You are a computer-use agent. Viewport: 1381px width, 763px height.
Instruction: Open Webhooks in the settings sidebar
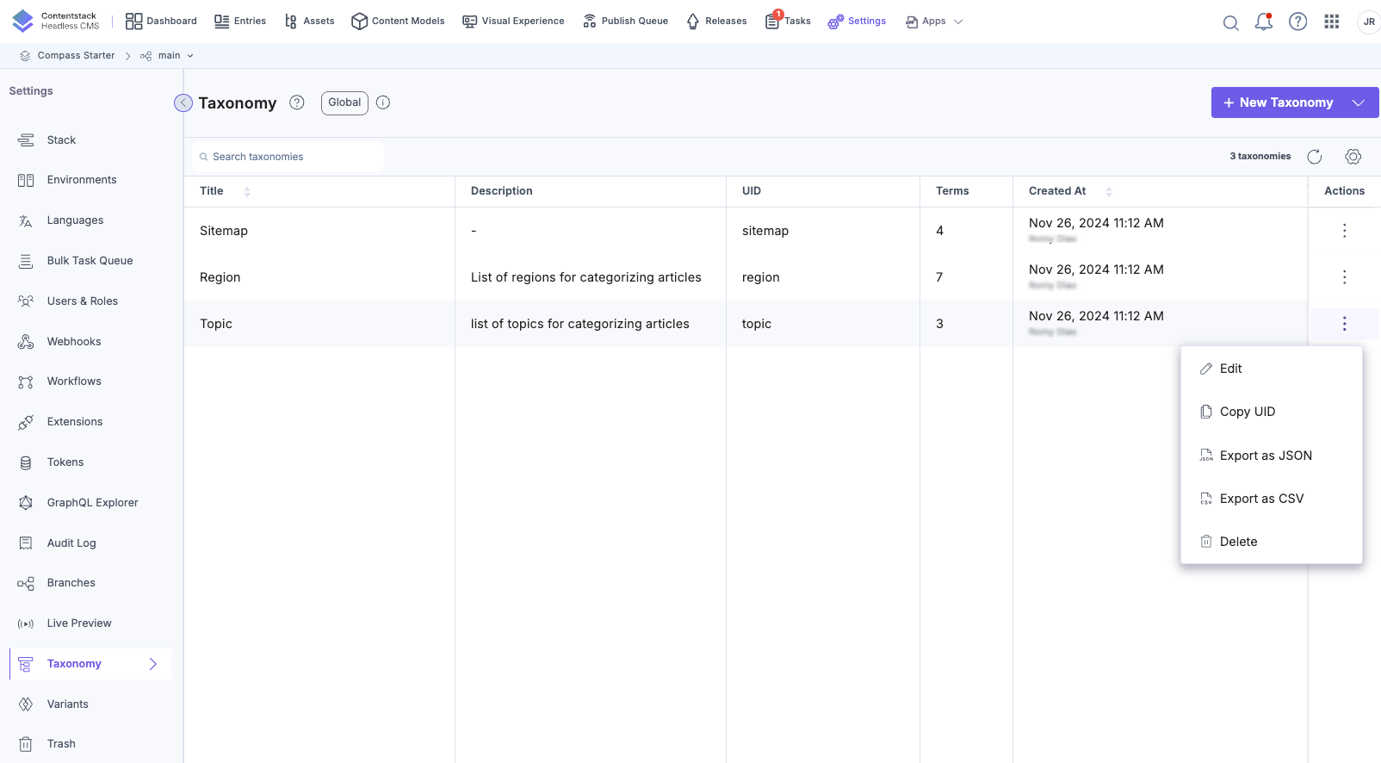[x=74, y=342]
